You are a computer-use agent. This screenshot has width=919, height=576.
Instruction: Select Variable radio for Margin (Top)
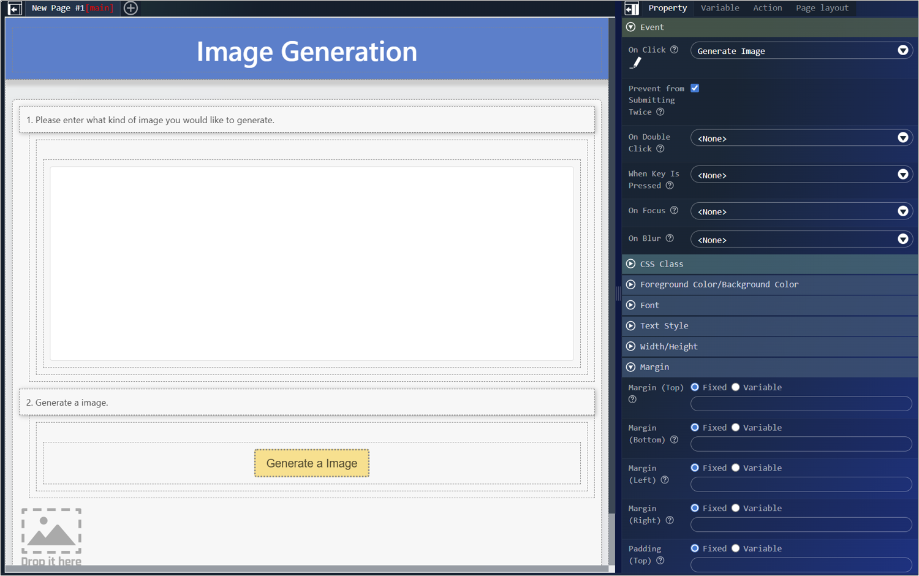tap(736, 387)
